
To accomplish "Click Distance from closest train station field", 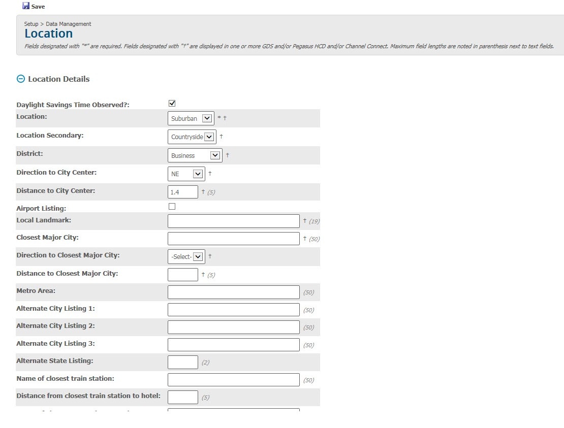I will (183, 397).
